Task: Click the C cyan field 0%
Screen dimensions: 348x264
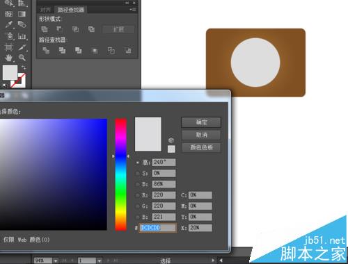Action: tap(200, 195)
